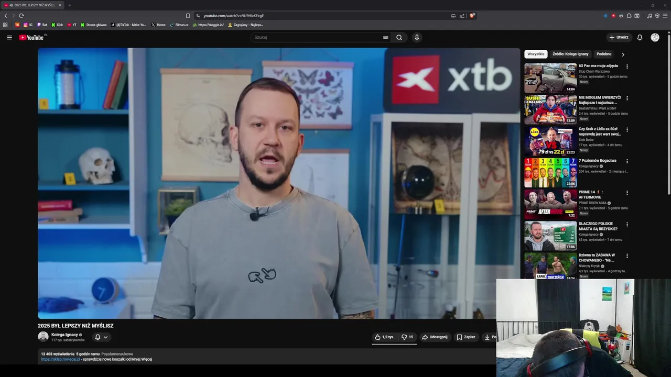Viewport: 671px width, 377px height.
Task: Dislike the video with thumbs-down button
Action: click(x=407, y=337)
